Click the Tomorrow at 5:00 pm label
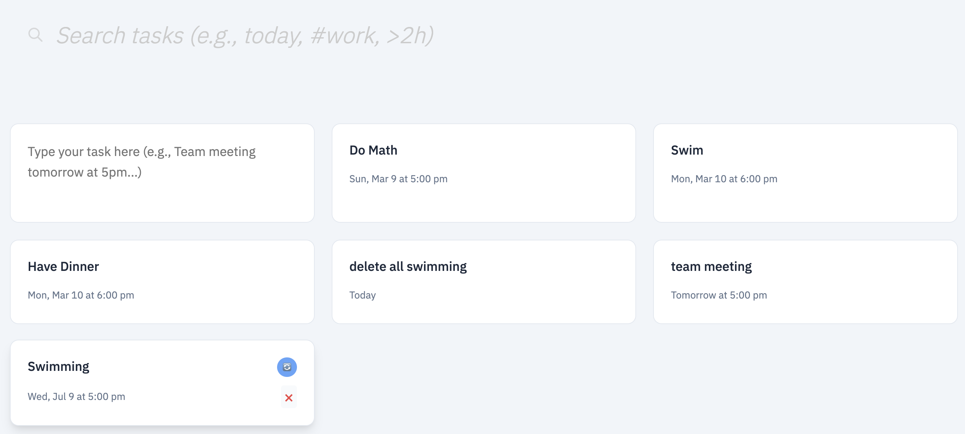The image size is (965, 434). (719, 295)
